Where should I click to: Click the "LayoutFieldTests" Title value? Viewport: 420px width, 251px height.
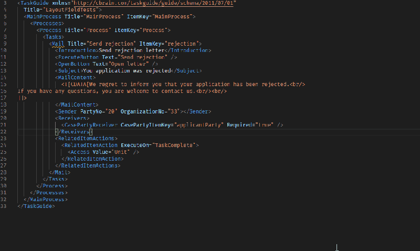(70, 9)
